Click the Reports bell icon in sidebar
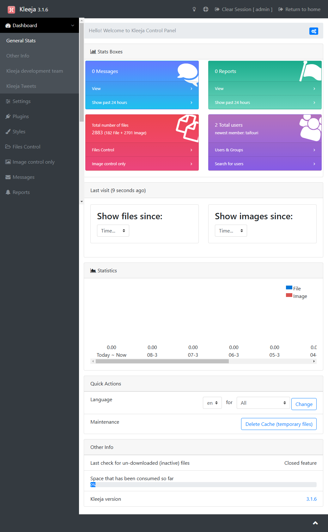This screenshot has height=532, width=328. [x=8, y=192]
